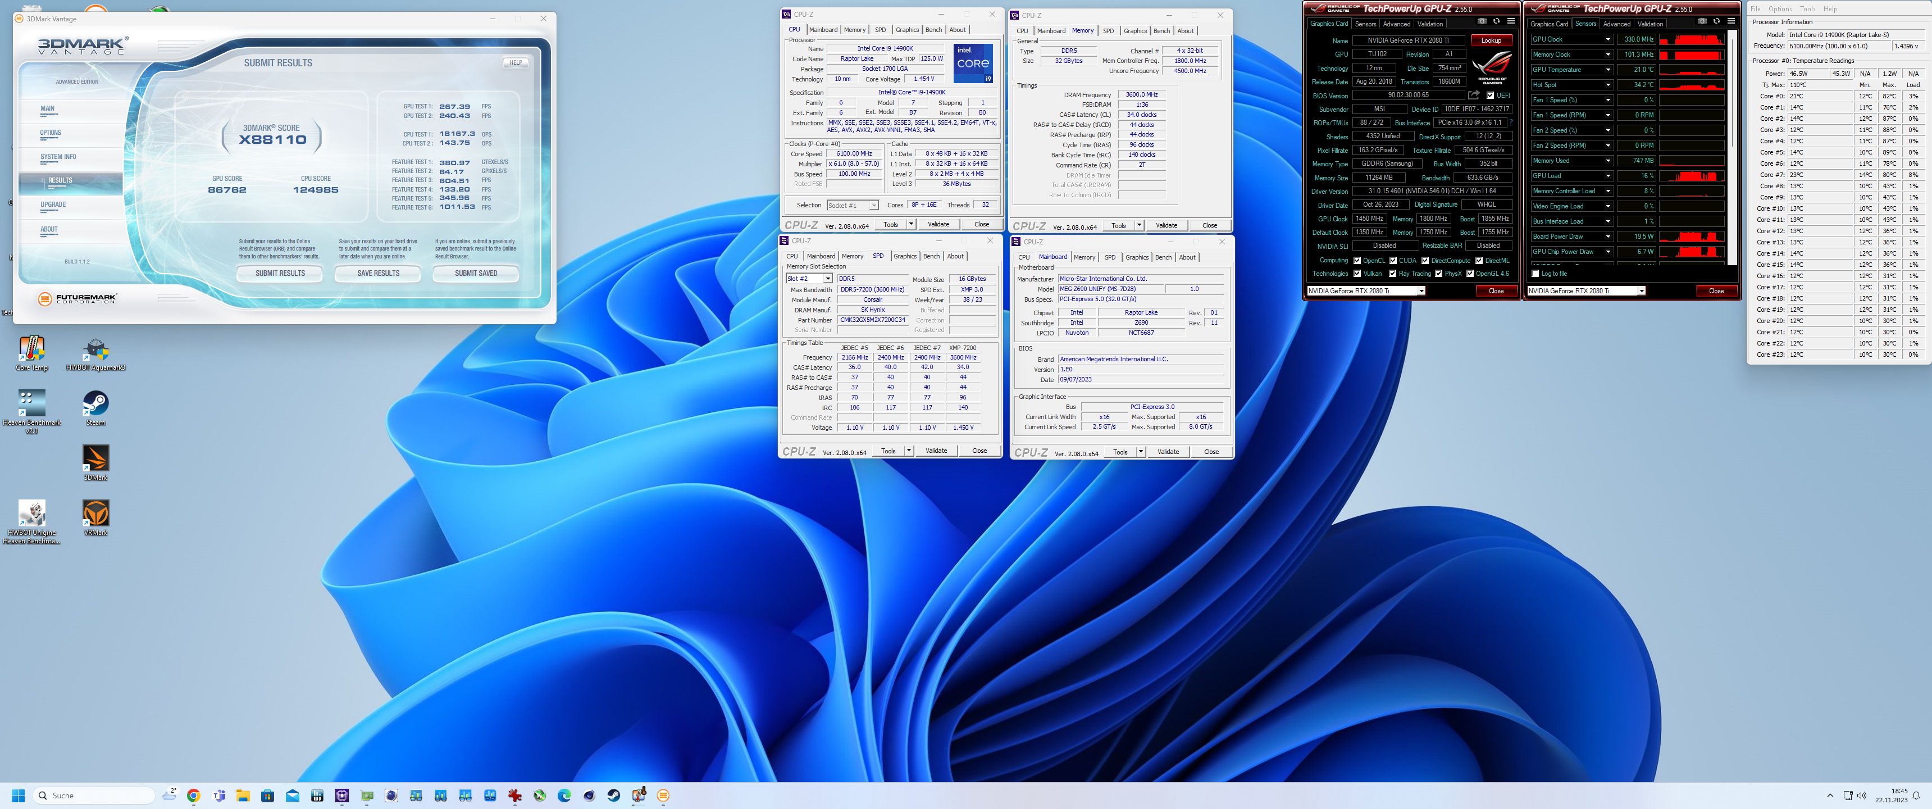The width and height of the screenshot is (1932, 809).
Task: Click camera icon in GPU-Z Sensors window
Action: tap(1702, 21)
